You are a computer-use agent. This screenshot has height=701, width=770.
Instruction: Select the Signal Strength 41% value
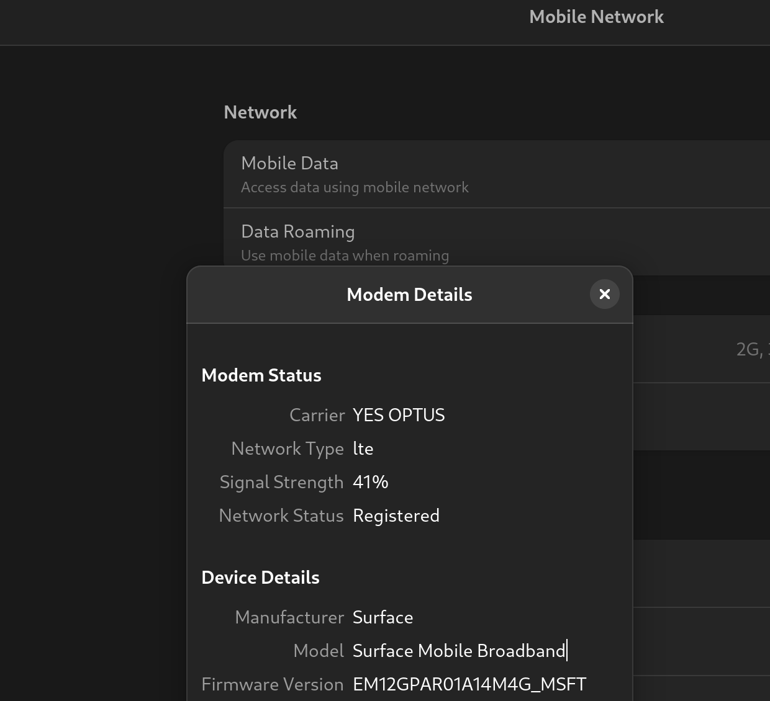[370, 481]
